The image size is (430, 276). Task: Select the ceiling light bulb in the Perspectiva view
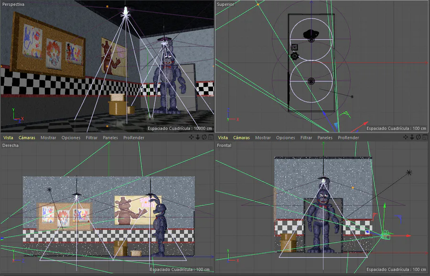(126, 11)
